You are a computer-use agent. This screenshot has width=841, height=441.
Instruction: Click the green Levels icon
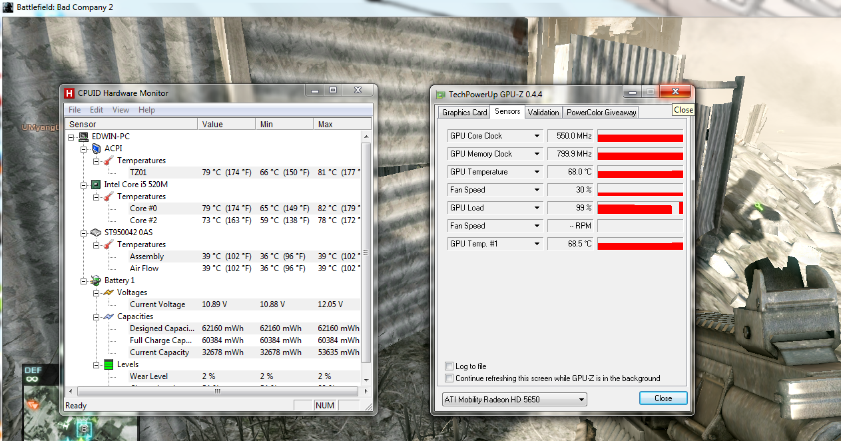click(x=109, y=364)
